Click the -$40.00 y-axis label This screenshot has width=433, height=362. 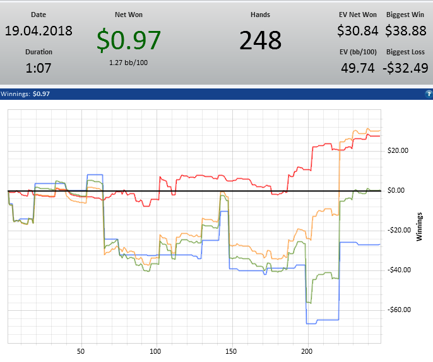click(x=399, y=270)
